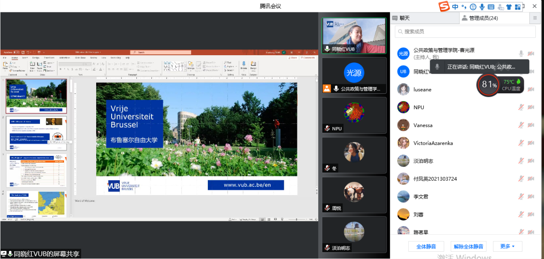This screenshot has width=544, height=259.
Task: Click camera icon for VictoriaAzarenka
Action: point(531,143)
